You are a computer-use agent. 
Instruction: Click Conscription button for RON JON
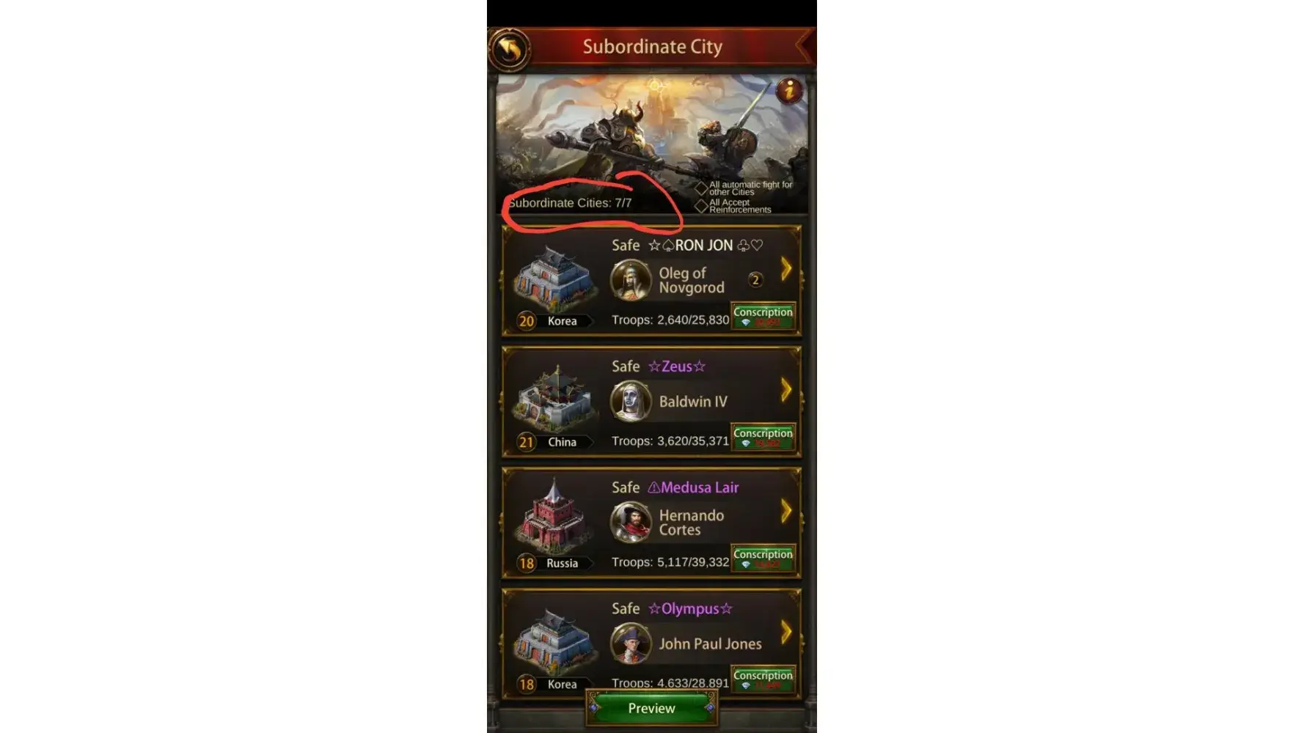[x=763, y=316]
